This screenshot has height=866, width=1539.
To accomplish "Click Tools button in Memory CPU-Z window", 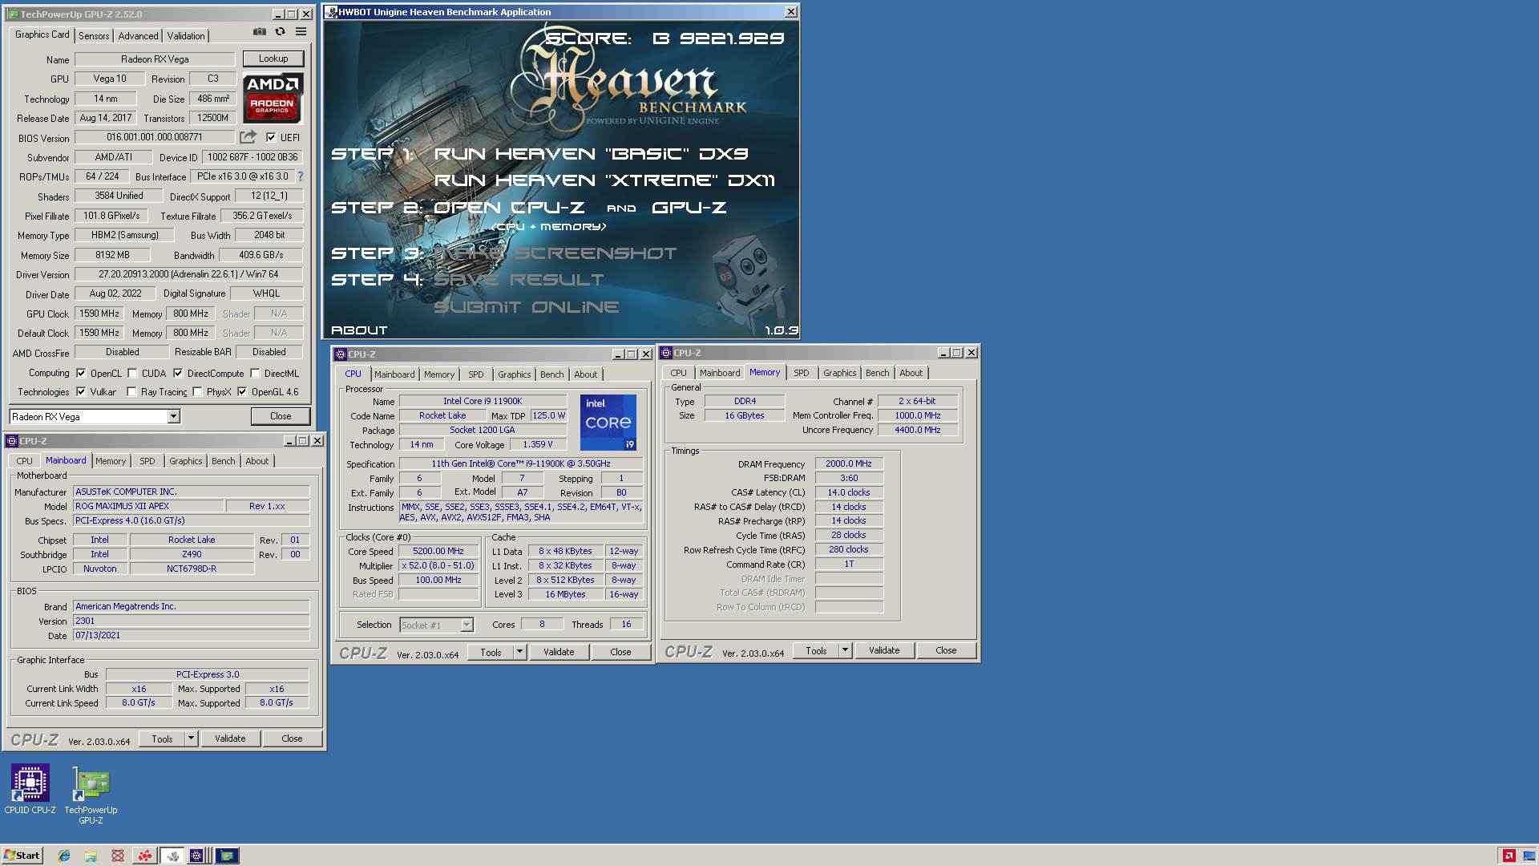I will tap(816, 651).
